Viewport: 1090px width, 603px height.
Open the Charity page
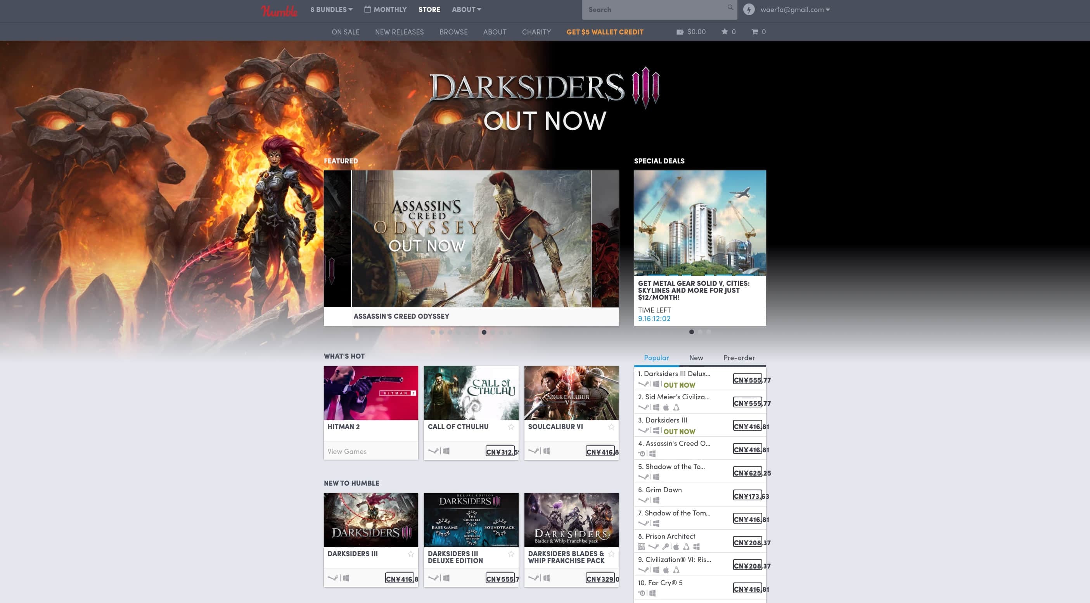[536, 32]
